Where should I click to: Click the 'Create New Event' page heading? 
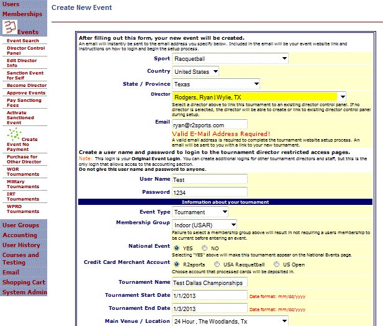[81, 7]
